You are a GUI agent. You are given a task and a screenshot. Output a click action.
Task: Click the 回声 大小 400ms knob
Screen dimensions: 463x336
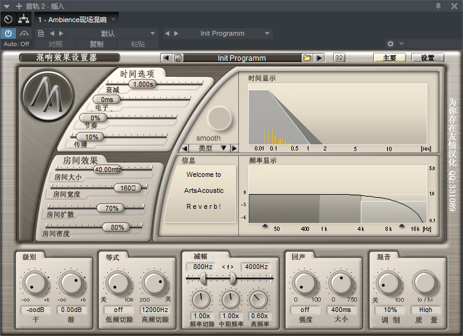click(340, 283)
